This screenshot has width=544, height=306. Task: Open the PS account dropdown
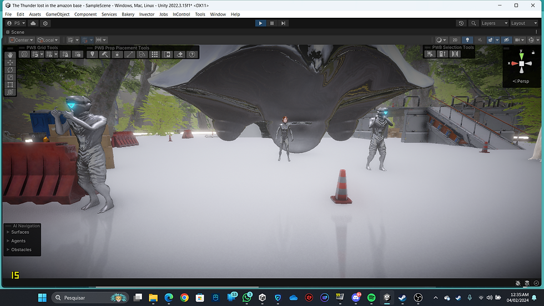coord(16,23)
